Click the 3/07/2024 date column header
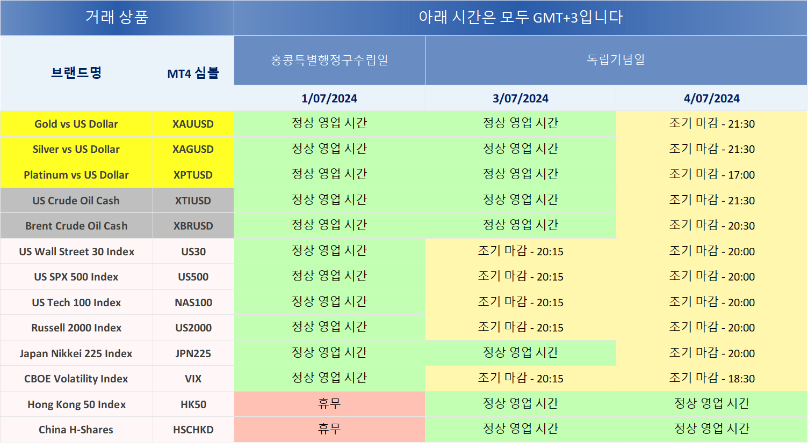Viewport: 808px width, 443px height. pyautogui.click(x=520, y=98)
